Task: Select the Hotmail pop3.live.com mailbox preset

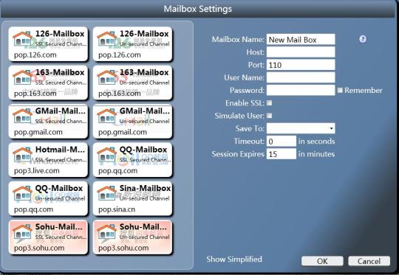Action: pyautogui.click(x=48, y=160)
